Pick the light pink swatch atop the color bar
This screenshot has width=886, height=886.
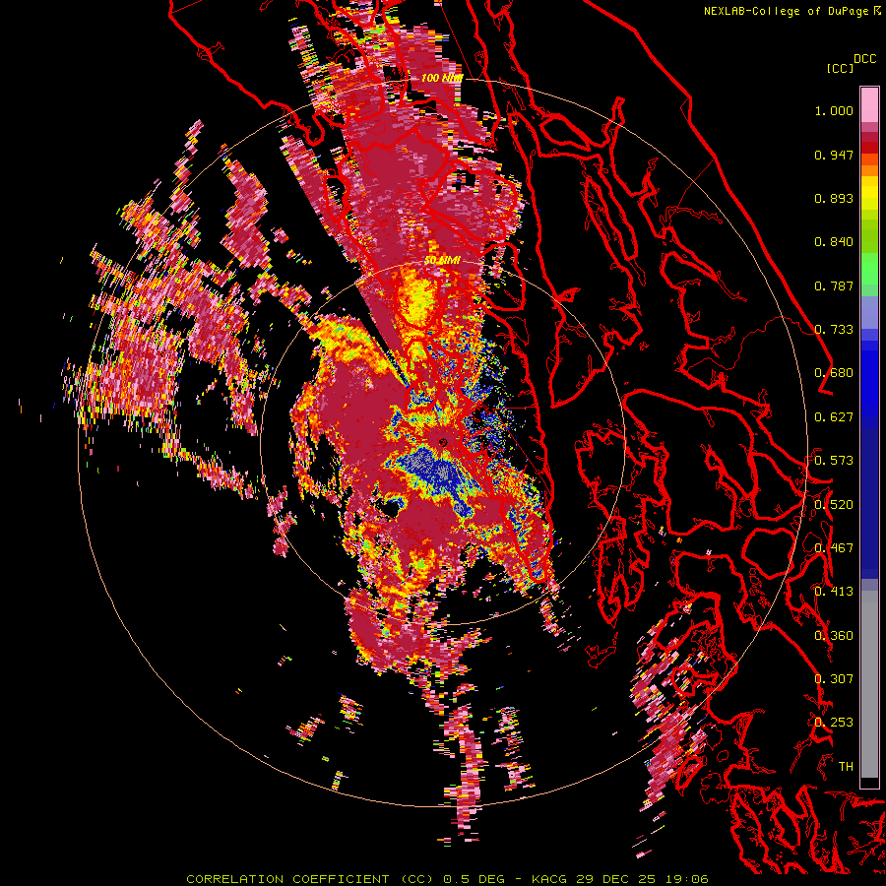869,104
